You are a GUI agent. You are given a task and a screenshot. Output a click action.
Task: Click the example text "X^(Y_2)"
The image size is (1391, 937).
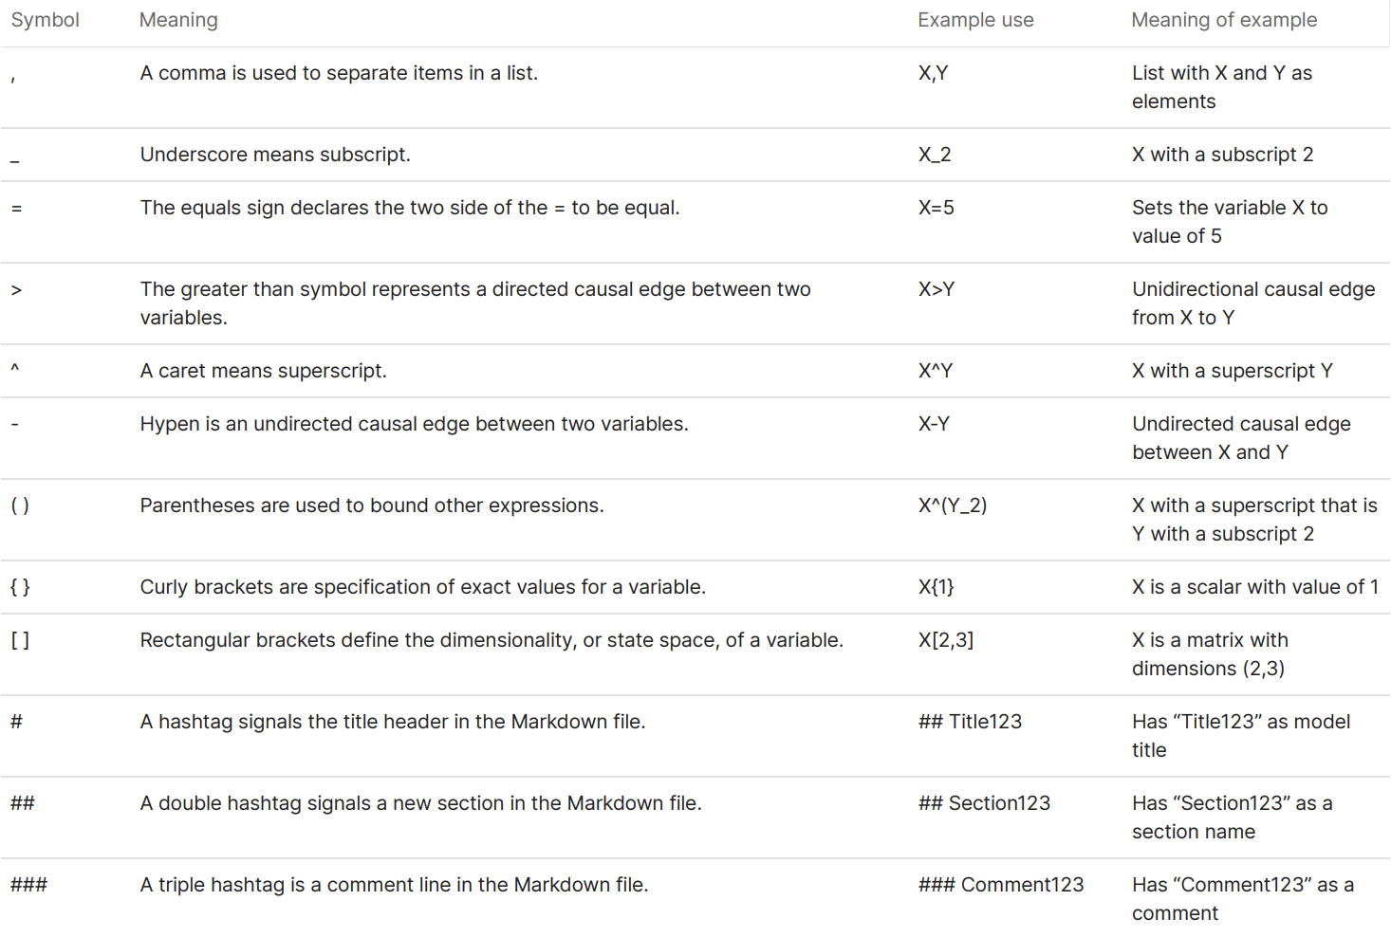[x=953, y=505]
